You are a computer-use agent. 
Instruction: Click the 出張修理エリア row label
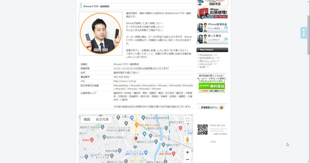[x=88, y=93]
